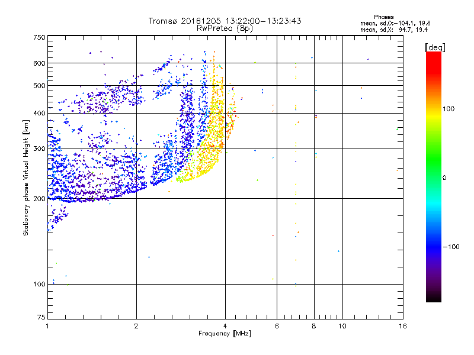This screenshot has height=355, width=474.
Task: Click the colorbar label "-100"
Action: 451,247
